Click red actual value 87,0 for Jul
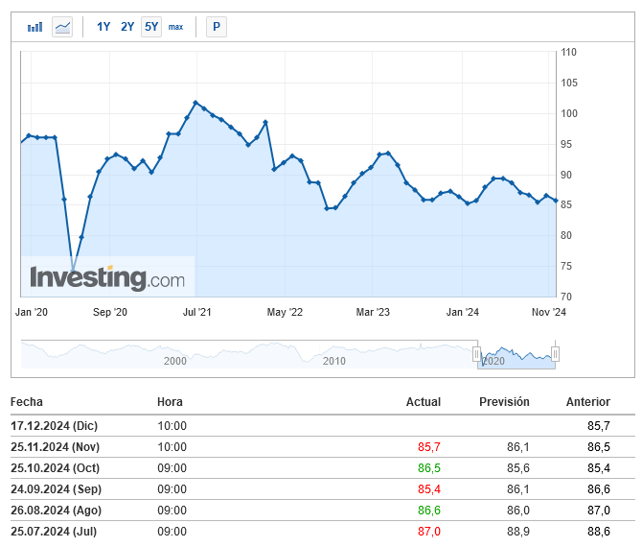The image size is (642, 547). pos(429,532)
